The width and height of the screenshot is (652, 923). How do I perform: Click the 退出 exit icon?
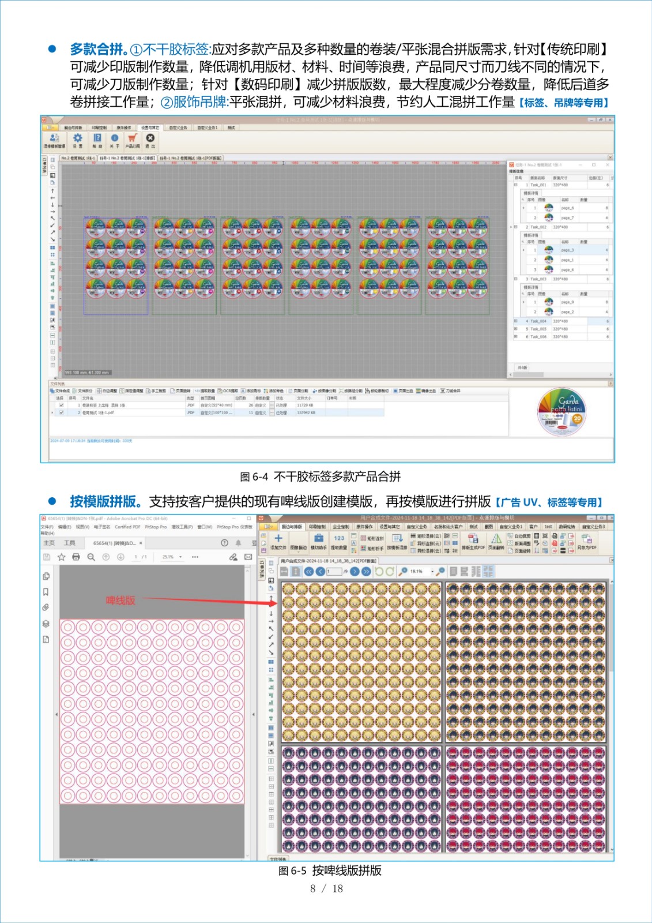click(x=150, y=139)
